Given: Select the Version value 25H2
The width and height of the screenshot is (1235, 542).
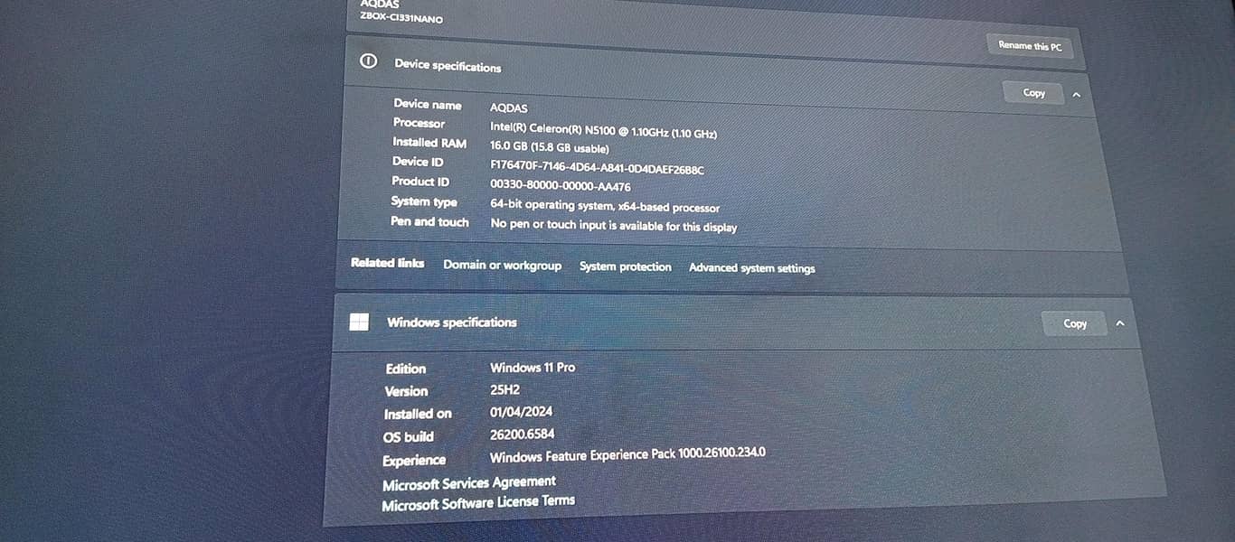Looking at the screenshot, I should [504, 390].
